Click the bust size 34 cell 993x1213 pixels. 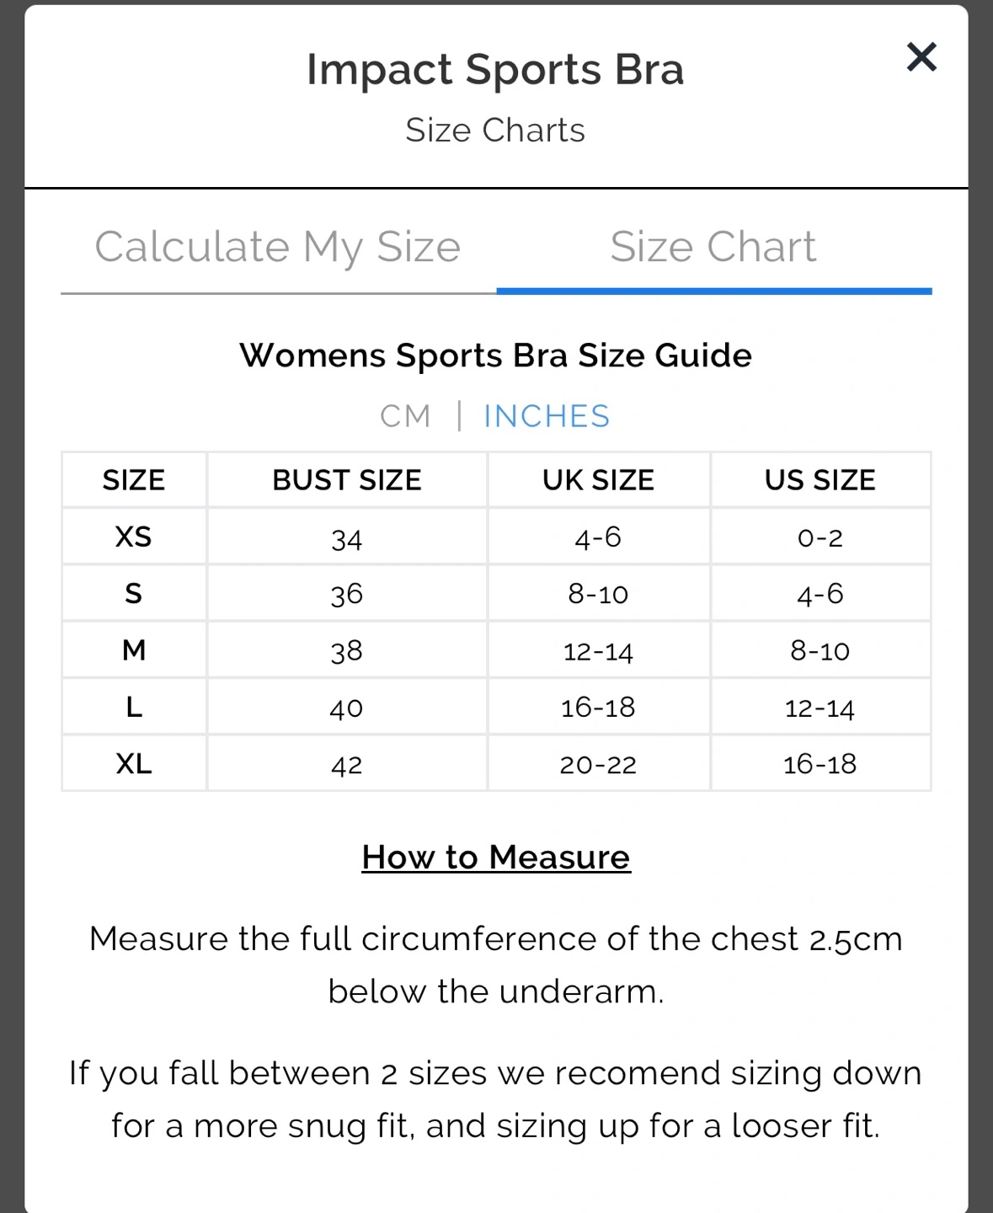(x=347, y=537)
